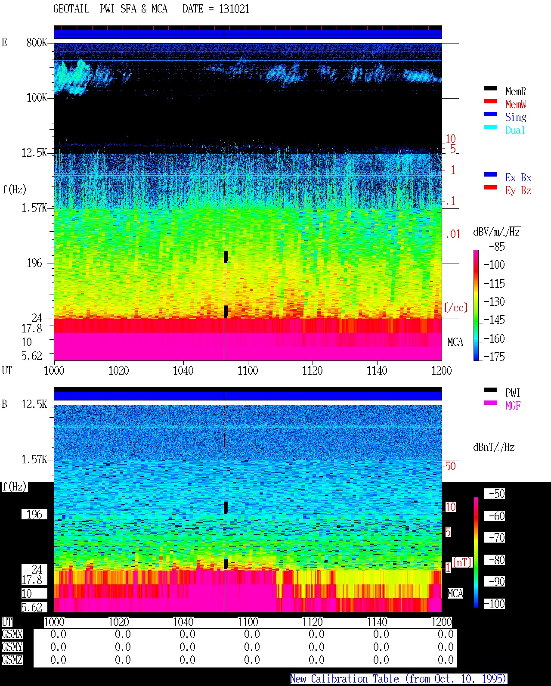
Task: Click the 1140 UT label under the B spectrogram
Action: (377, 622)
